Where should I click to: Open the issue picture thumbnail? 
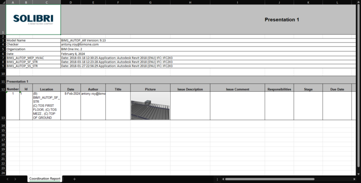pos(150,106)
